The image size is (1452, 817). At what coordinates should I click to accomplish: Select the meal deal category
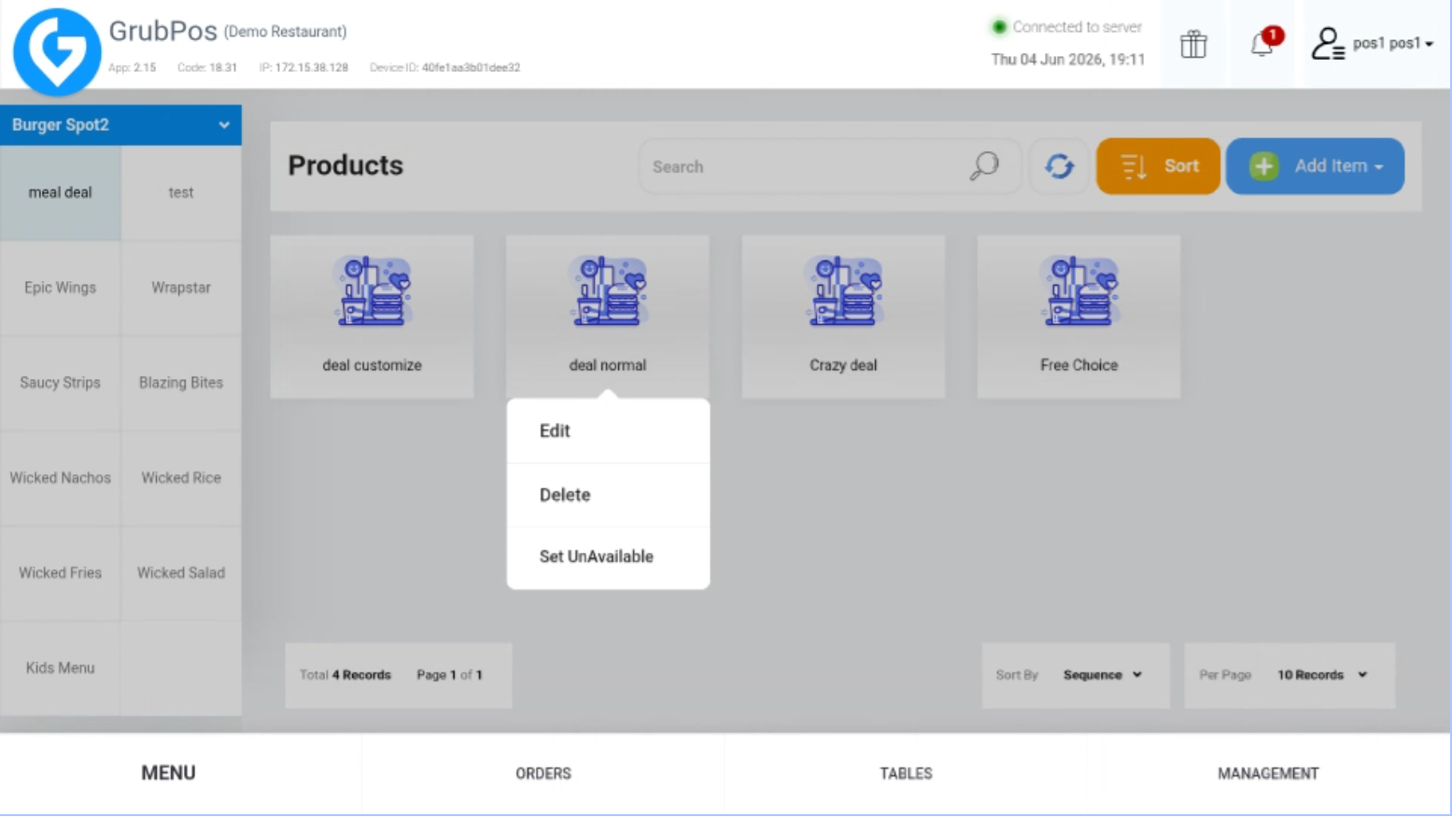(x=61, y=193)
